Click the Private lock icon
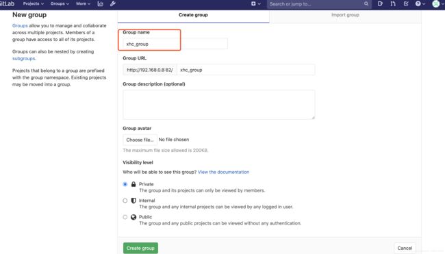This screenshot has width=445, height=254. click(133, 184)
